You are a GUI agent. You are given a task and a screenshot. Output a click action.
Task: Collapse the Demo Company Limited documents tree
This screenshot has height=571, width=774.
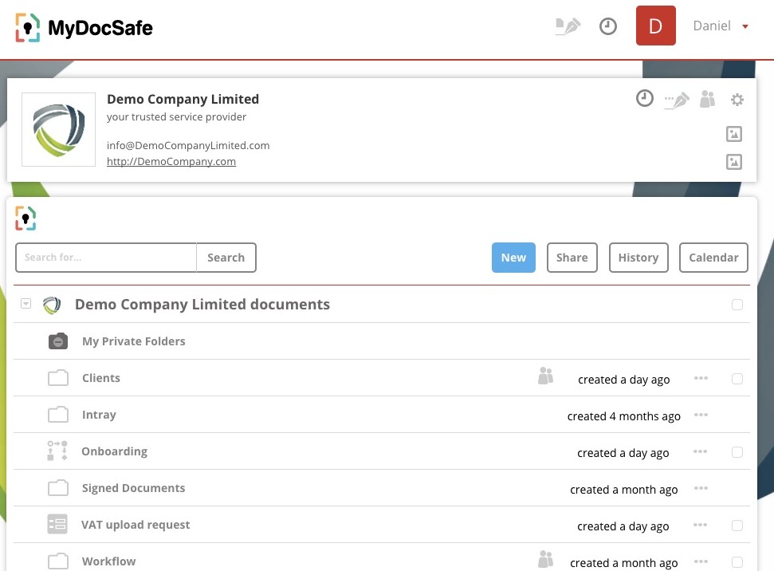26,304
